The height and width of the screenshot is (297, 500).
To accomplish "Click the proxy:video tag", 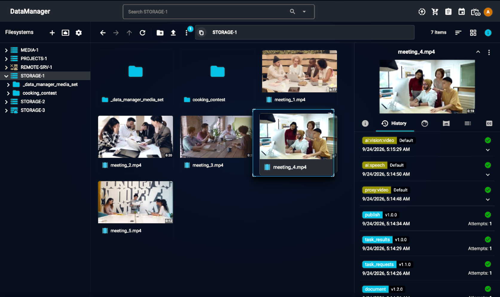I will 376,190.
